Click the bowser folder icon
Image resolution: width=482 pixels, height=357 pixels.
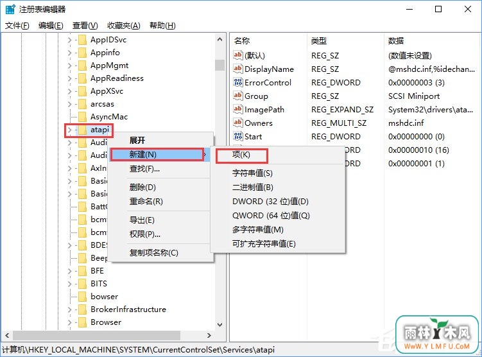tap(82, 297)
